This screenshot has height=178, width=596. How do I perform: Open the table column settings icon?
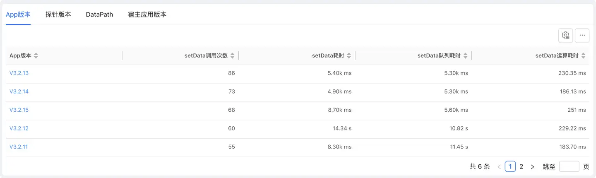[565, 36]
